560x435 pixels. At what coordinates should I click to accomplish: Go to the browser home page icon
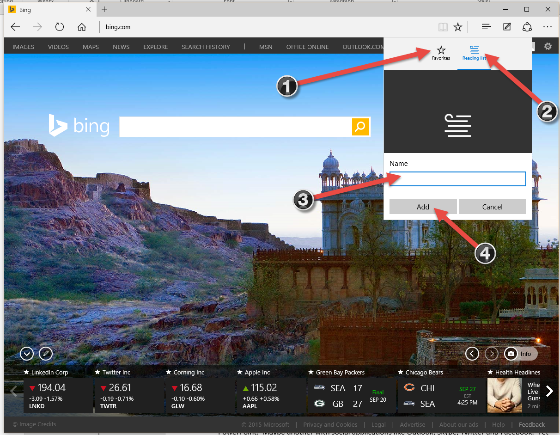pyautogui.click(x=82, y=27)
